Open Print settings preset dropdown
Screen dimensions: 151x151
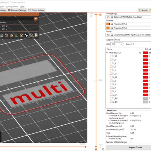pyautogui.click(x=128, y=17)
